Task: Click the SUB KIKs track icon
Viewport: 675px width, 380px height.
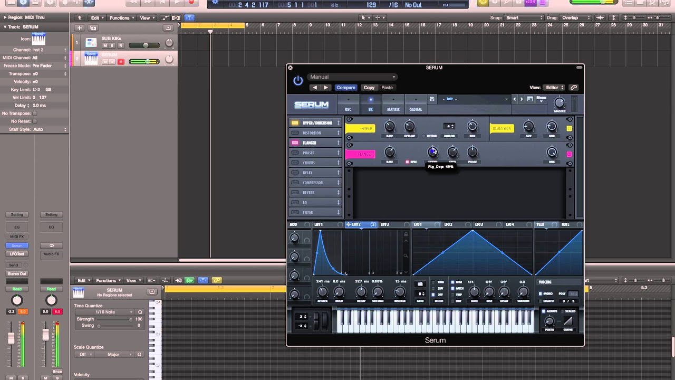Action: point(91,43)
